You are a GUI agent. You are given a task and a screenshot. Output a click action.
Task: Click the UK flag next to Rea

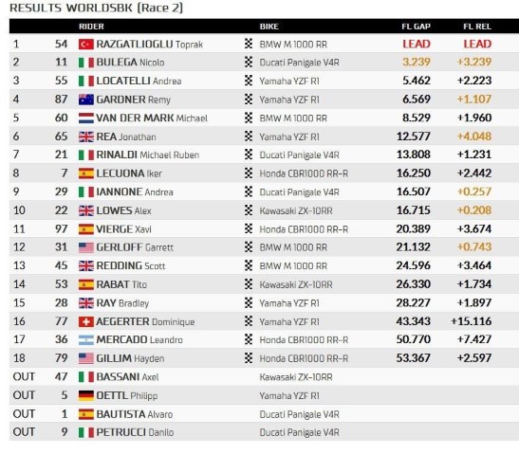(86, 136)
